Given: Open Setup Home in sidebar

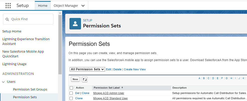Looking at the screenshot, I should (12, 31).
